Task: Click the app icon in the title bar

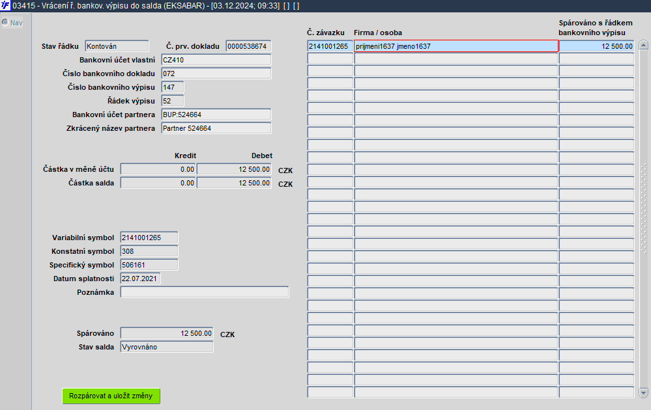Action: [x=5, y=6]
